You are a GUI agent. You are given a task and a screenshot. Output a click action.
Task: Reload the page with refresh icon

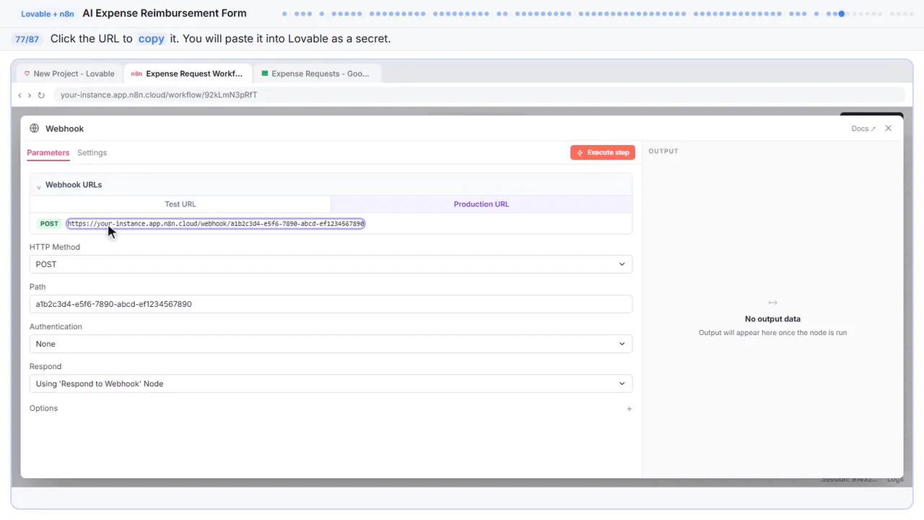pos(41,95)
